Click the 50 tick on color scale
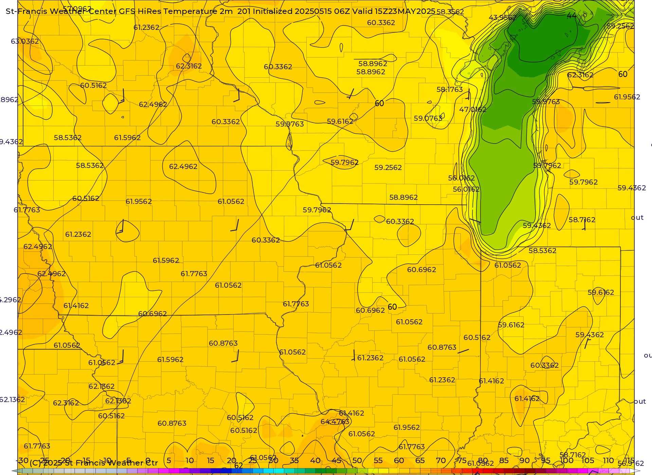The height and width of the screenshot is (475, 652). tap(357, 460)
